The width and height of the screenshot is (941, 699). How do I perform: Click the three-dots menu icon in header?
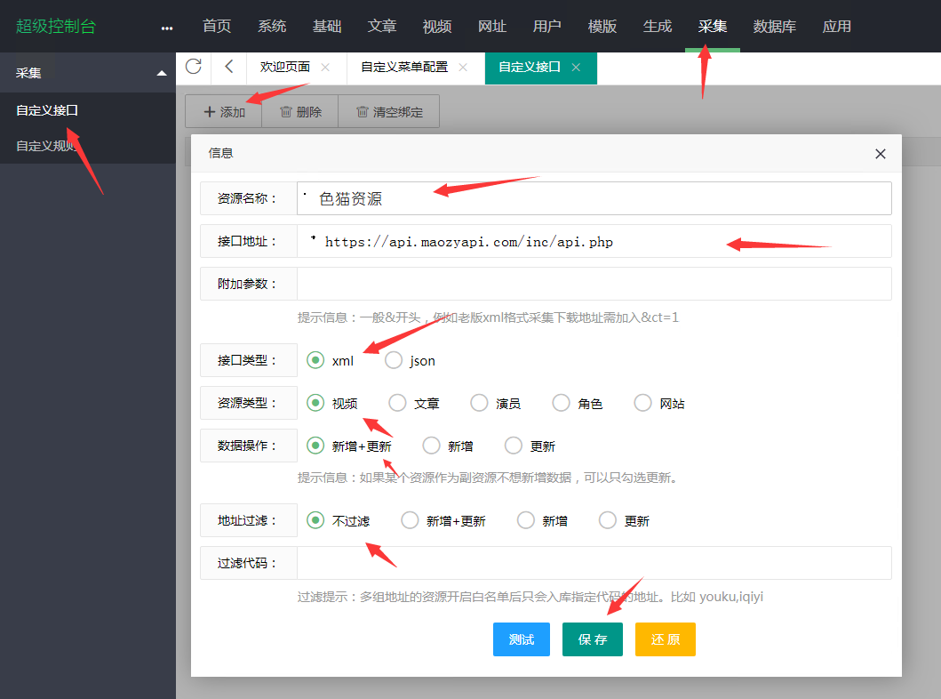coord(167,28)
